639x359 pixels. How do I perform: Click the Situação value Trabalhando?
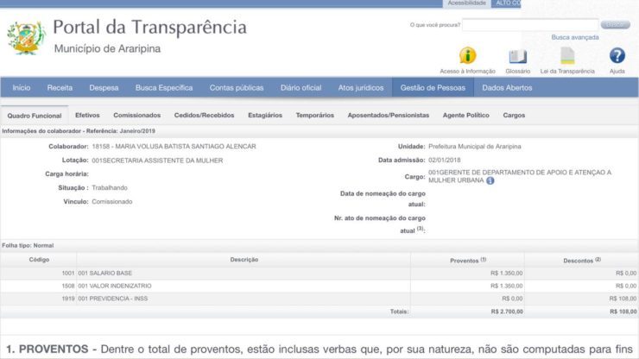[x=110, y=188]
